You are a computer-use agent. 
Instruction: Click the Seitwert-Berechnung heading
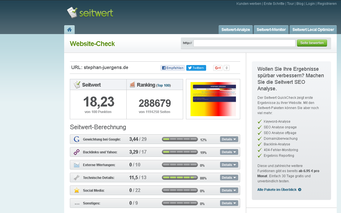(98, 127)
